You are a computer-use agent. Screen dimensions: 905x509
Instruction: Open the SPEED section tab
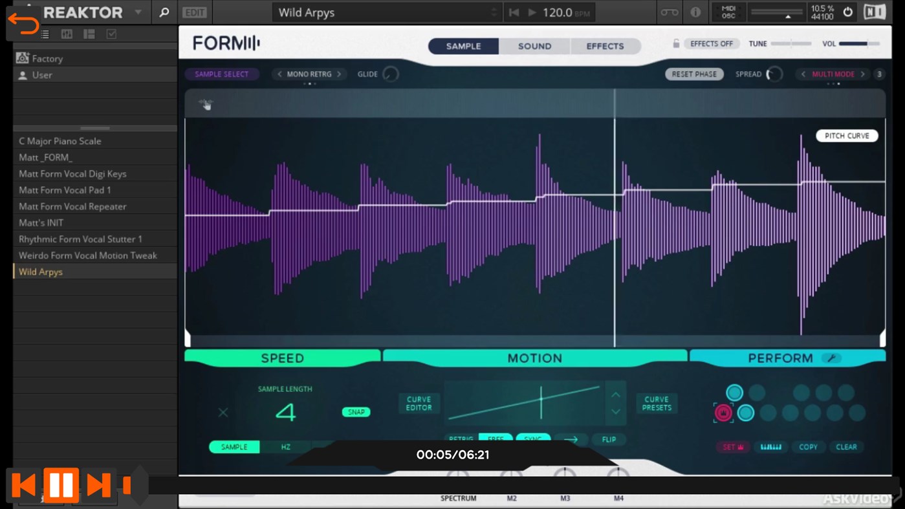click(x=283, y=358)
